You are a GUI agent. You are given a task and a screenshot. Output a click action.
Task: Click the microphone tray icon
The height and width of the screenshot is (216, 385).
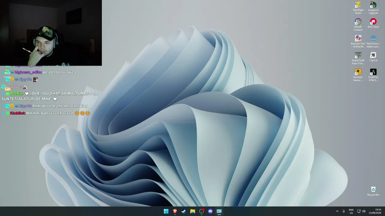[x=344, y=211]
